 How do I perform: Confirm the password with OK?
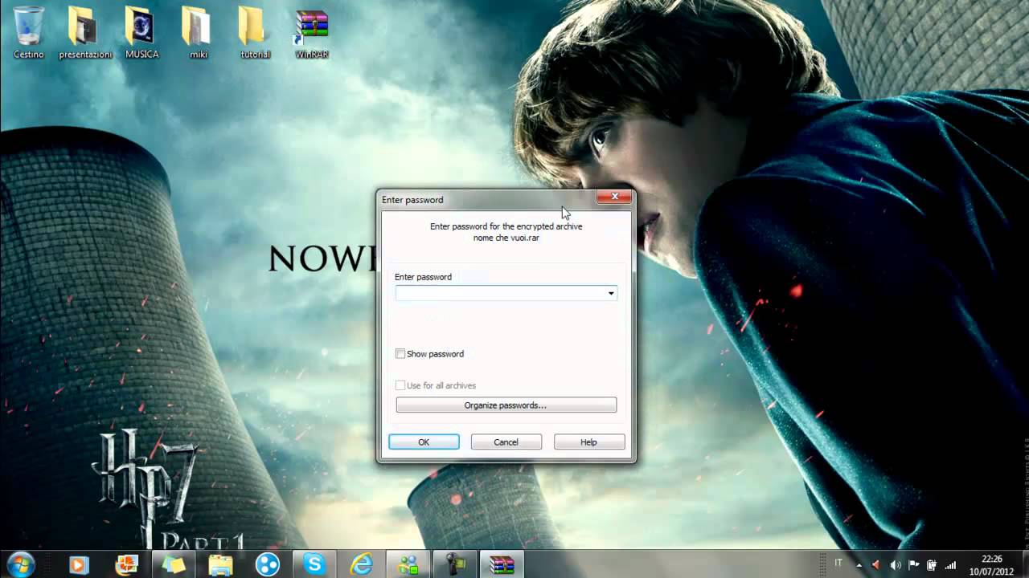coord(424,442)
